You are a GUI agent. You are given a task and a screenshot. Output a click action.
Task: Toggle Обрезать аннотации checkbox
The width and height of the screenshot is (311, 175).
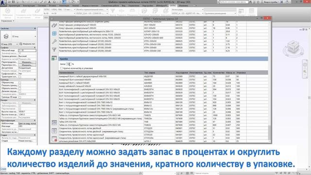tap(19, 88)
